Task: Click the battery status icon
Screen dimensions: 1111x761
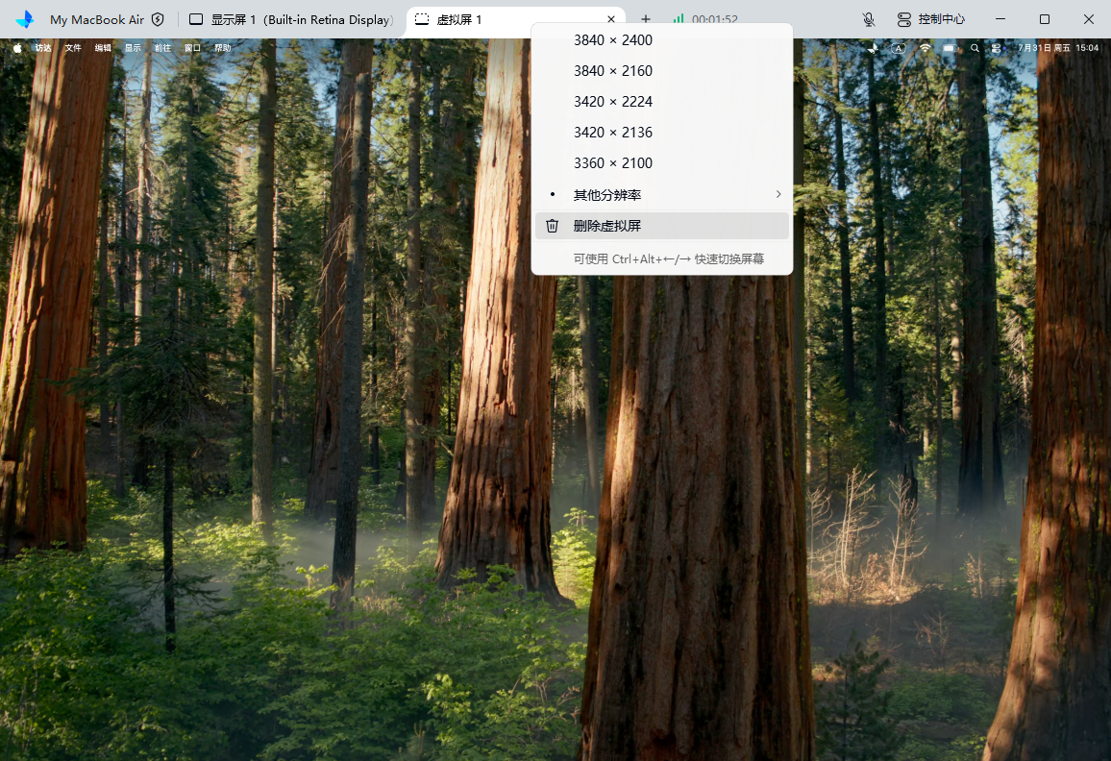Action: [x=951, y=48]
